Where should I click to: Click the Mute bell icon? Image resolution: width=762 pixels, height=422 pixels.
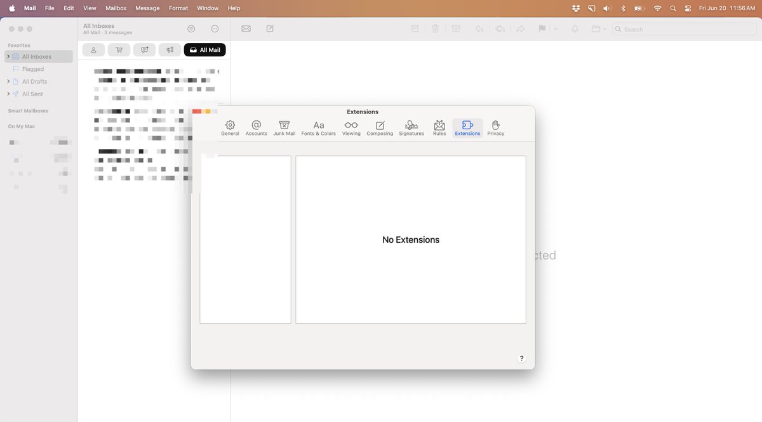[x=575, y=29]
